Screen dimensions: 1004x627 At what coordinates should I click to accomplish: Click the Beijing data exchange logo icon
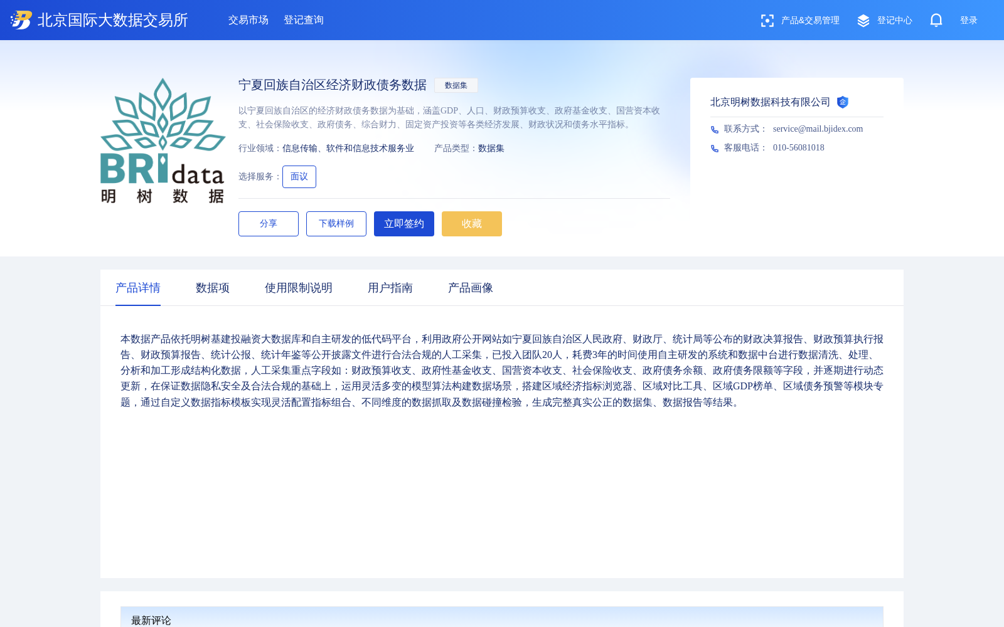(x=21, y=20)
